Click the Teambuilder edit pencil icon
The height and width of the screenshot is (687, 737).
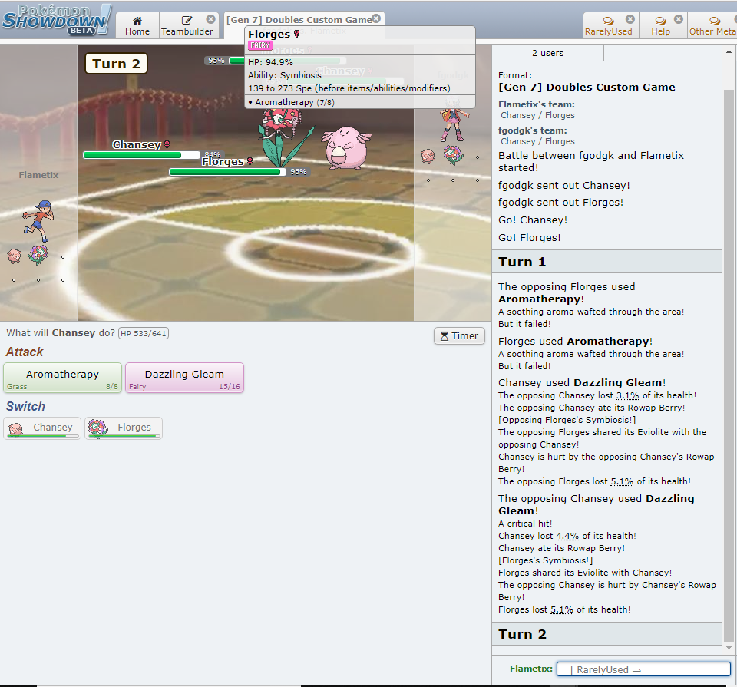click(187, 20)
